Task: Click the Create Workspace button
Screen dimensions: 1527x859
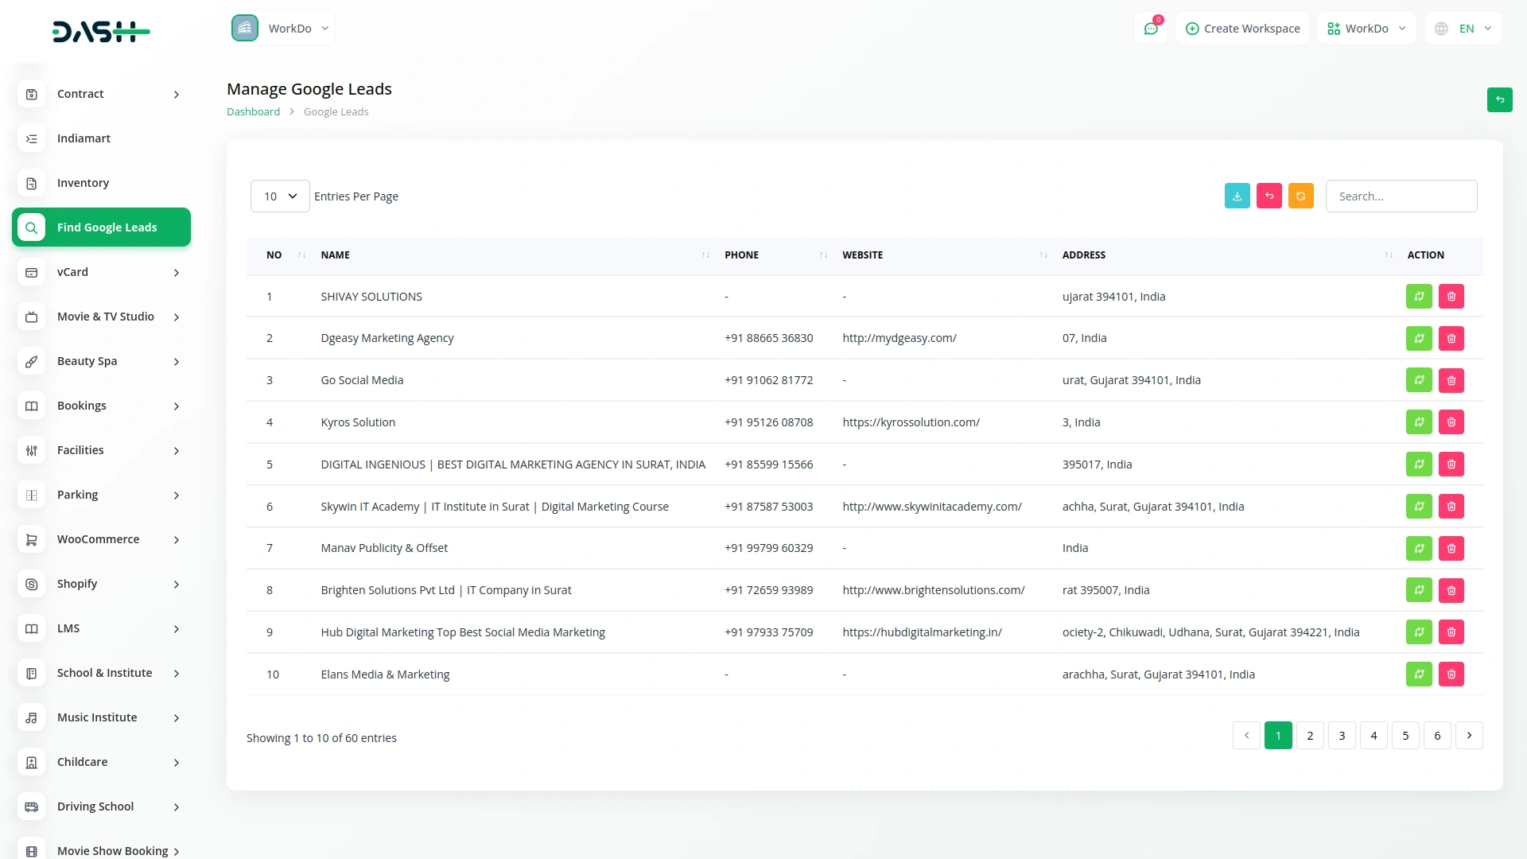Action: tap(1241, 28)
